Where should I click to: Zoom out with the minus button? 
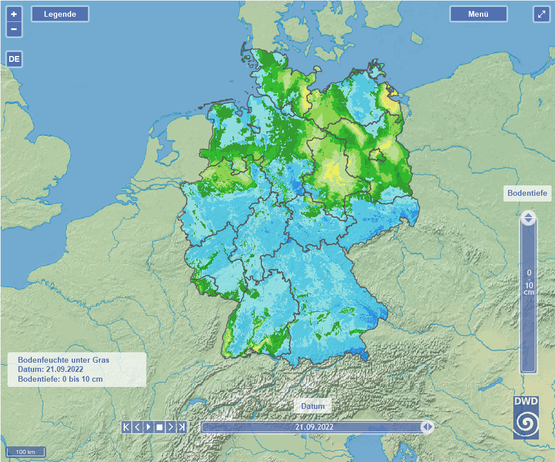(x=14, y=29)
